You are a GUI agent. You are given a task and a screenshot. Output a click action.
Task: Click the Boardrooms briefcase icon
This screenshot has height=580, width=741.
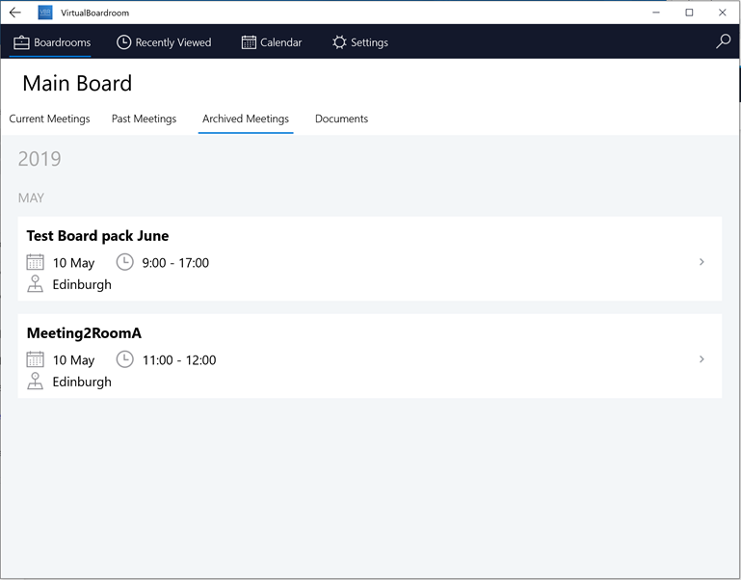coord(21,42)
